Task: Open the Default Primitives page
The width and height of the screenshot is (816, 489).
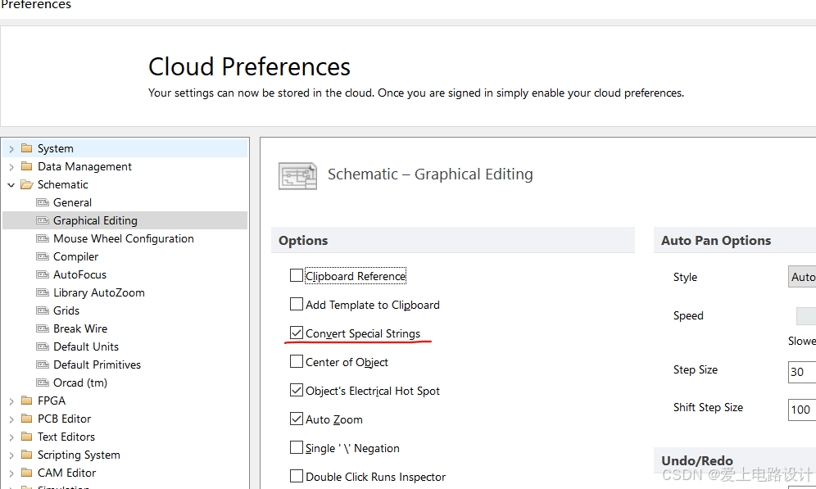Action: tap(97, 364)
